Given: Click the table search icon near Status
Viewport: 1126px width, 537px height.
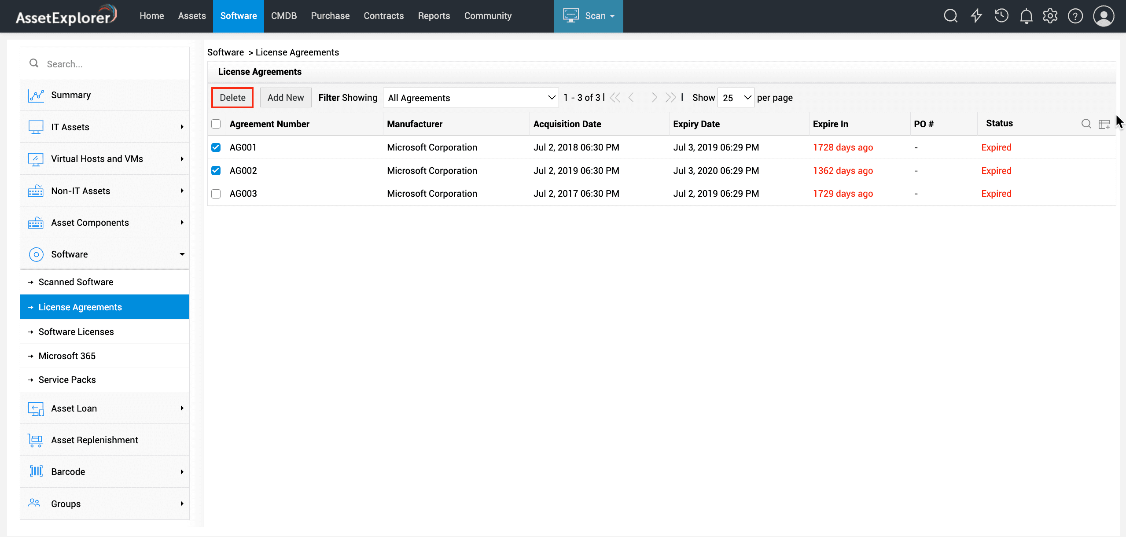Looking at the screenshot, I should point(1086,124).
